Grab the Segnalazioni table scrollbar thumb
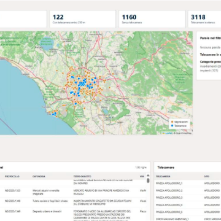This screenshot has height=221, width=221. (x=148, y=180)
